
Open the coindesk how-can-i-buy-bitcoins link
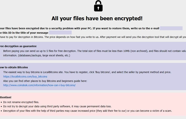39,85
